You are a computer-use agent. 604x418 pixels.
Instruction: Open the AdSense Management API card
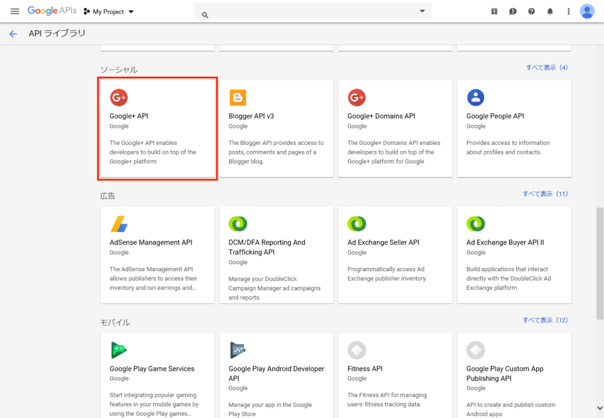(157, 255)
